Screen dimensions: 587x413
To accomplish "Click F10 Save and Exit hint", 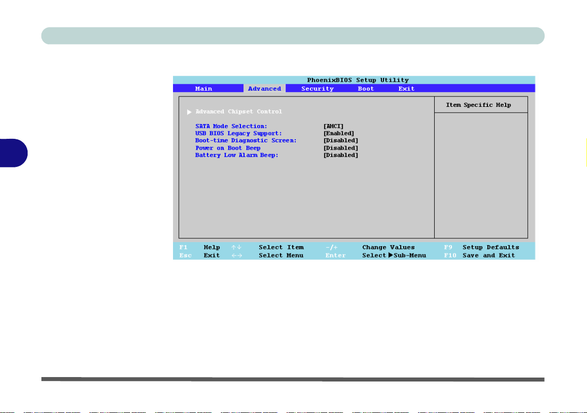I will click(x=480, y=255).
